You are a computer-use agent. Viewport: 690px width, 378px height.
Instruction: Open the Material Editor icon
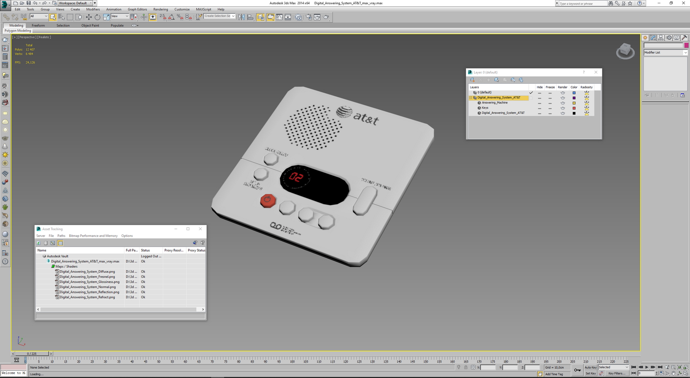tap(298, 17)
